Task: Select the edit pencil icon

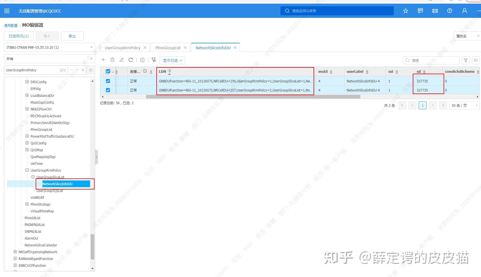Action: [x=122, y=60]
